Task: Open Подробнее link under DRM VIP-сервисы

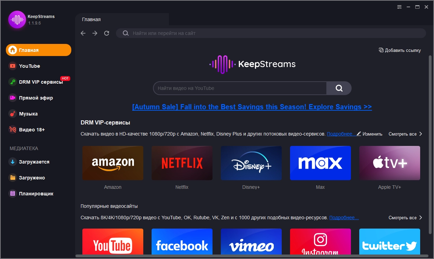Action: pos(341,134)
